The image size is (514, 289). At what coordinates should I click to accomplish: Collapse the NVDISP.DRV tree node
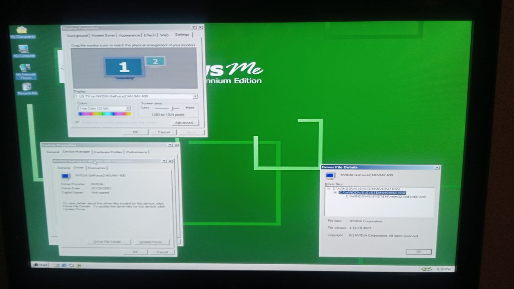[328, 189]
